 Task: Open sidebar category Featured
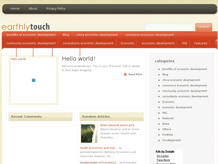[168, 118]
